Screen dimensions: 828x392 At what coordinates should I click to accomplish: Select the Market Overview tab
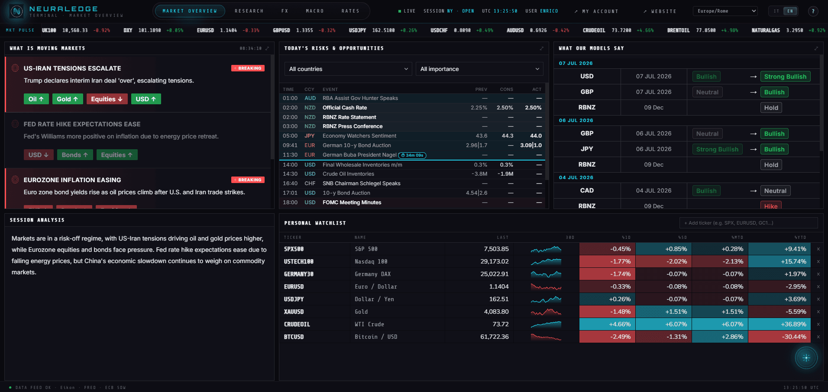click(190, 11)
